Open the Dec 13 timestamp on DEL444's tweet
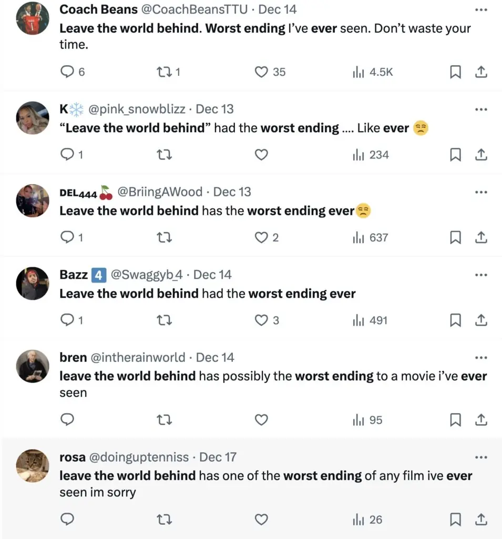This screenshot has height=539, width=502. (x=232, y=192)
